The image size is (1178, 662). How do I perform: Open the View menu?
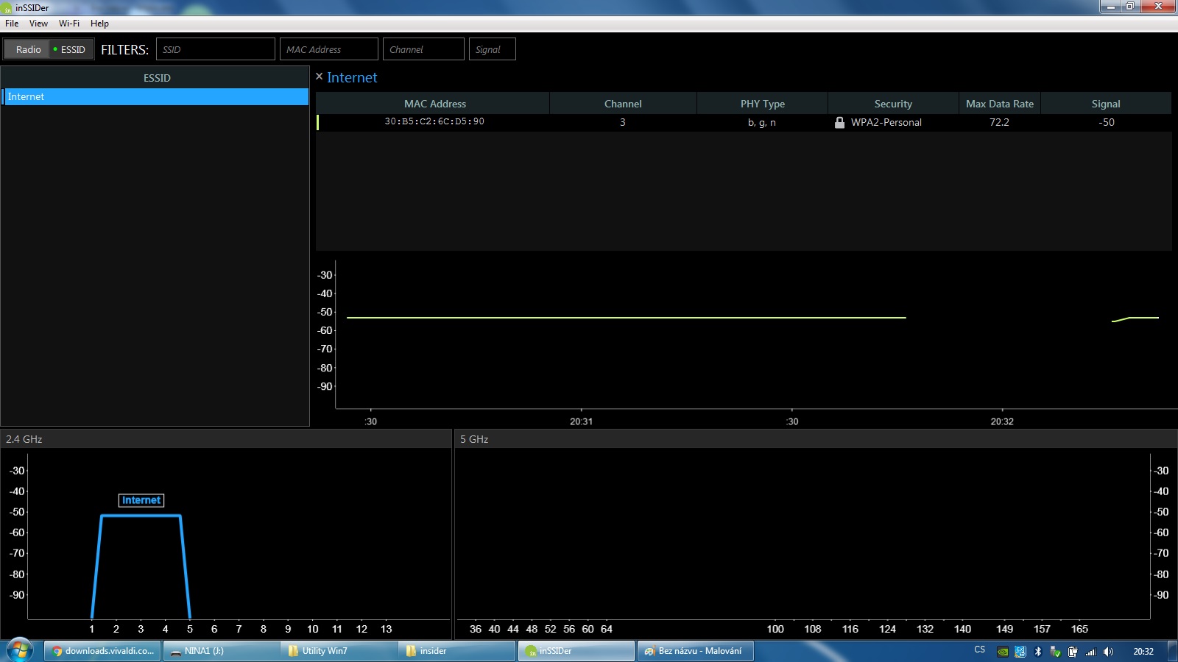(38, 24)
